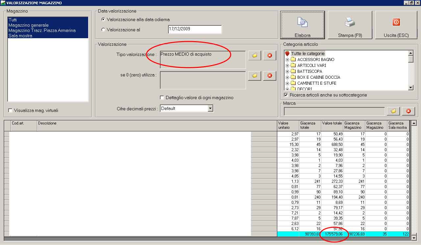Image resolution: width=421 pixels, height=245 pixels.
Task: Enable 'Visualizza mag. virtuali' checkbox
Action: (11, 111)
